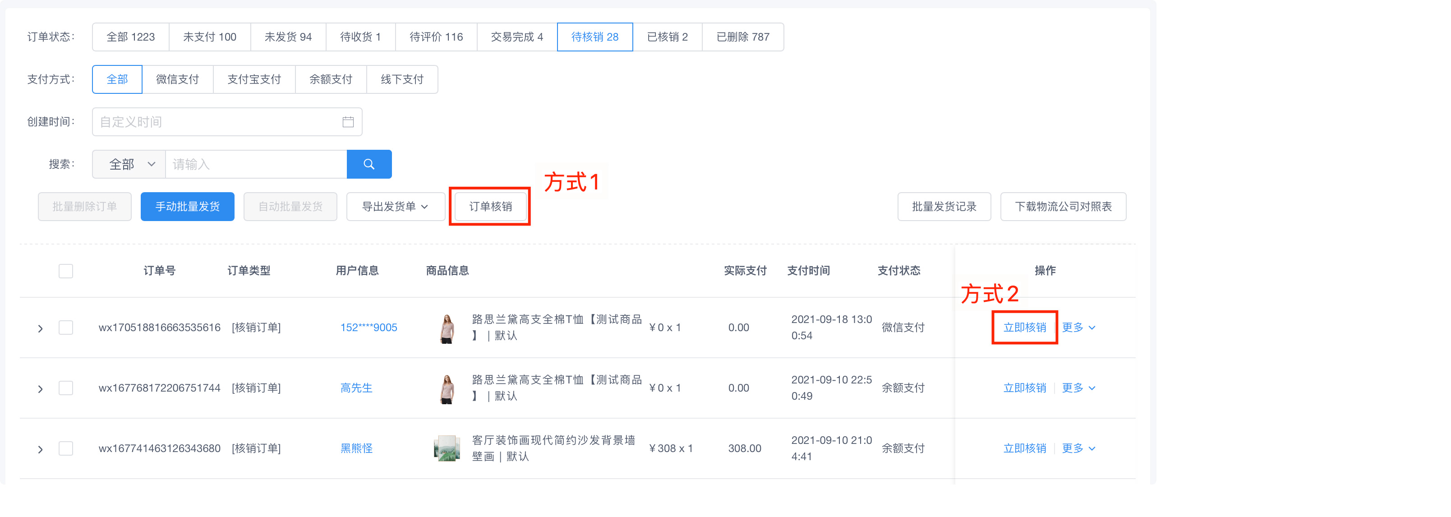1451x517 pixels.
Task: Expand row of order wx170518816663535616
Action: (40, 328)
